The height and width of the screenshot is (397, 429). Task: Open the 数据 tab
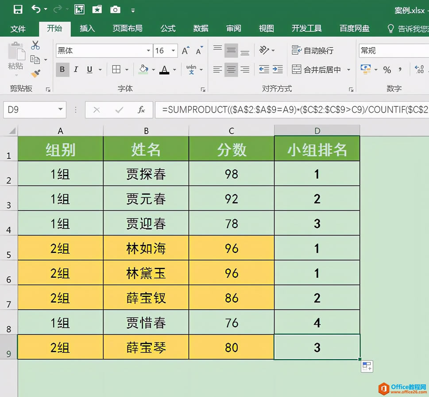pos(201,28)
